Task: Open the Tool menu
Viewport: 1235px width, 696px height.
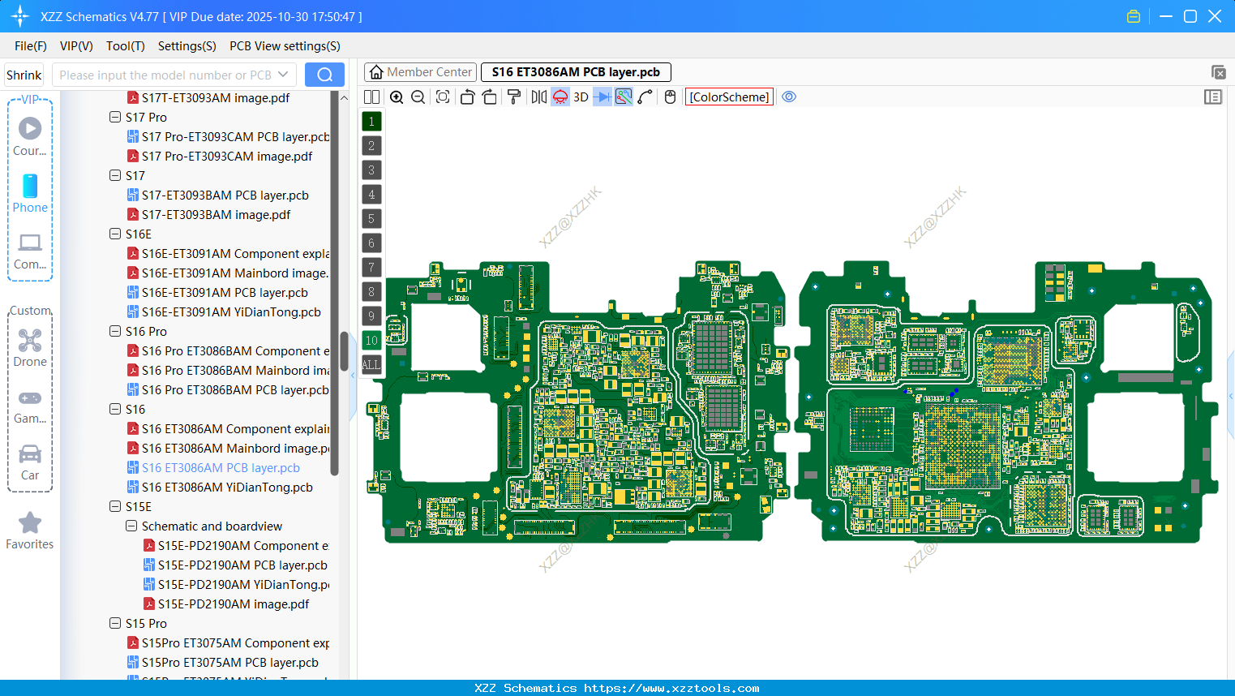Action: pos(125,46)
